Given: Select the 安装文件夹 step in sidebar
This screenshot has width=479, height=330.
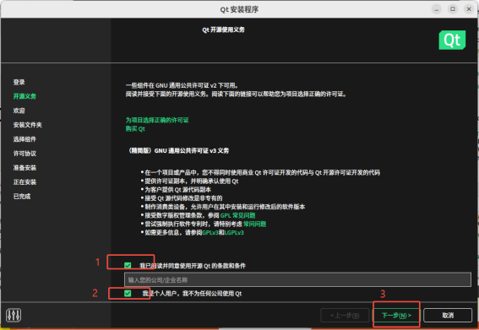Looking at the screenshot, I should [28, 125].
